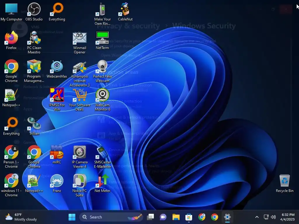Open the clock showing 6:32 PM
The image size is (299, 224).
click(288, 217)
